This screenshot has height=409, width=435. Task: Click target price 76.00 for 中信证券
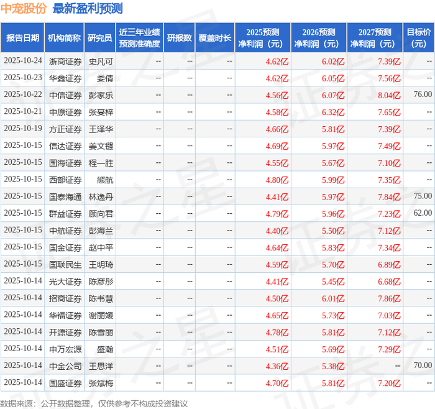(423, 94)
